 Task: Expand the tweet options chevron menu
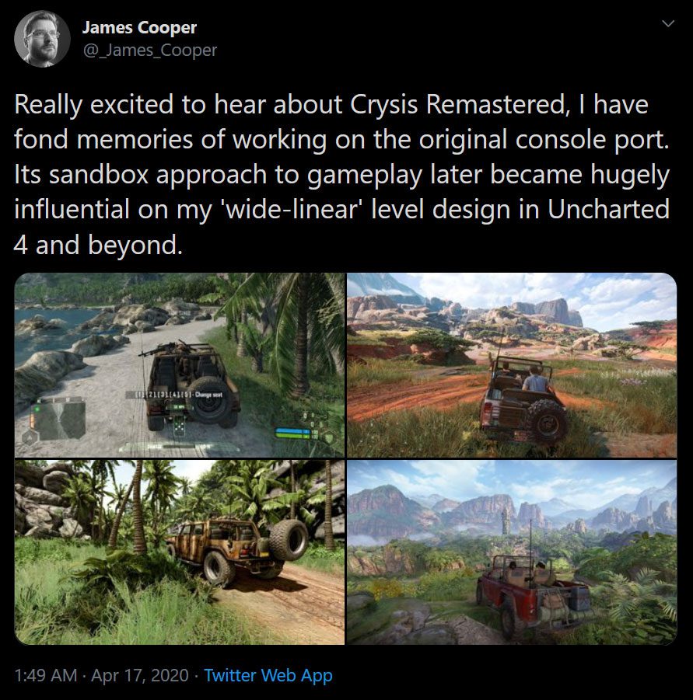tap(667, 25)
